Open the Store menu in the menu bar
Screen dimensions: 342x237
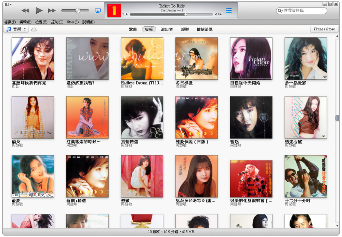click(73, 22)
